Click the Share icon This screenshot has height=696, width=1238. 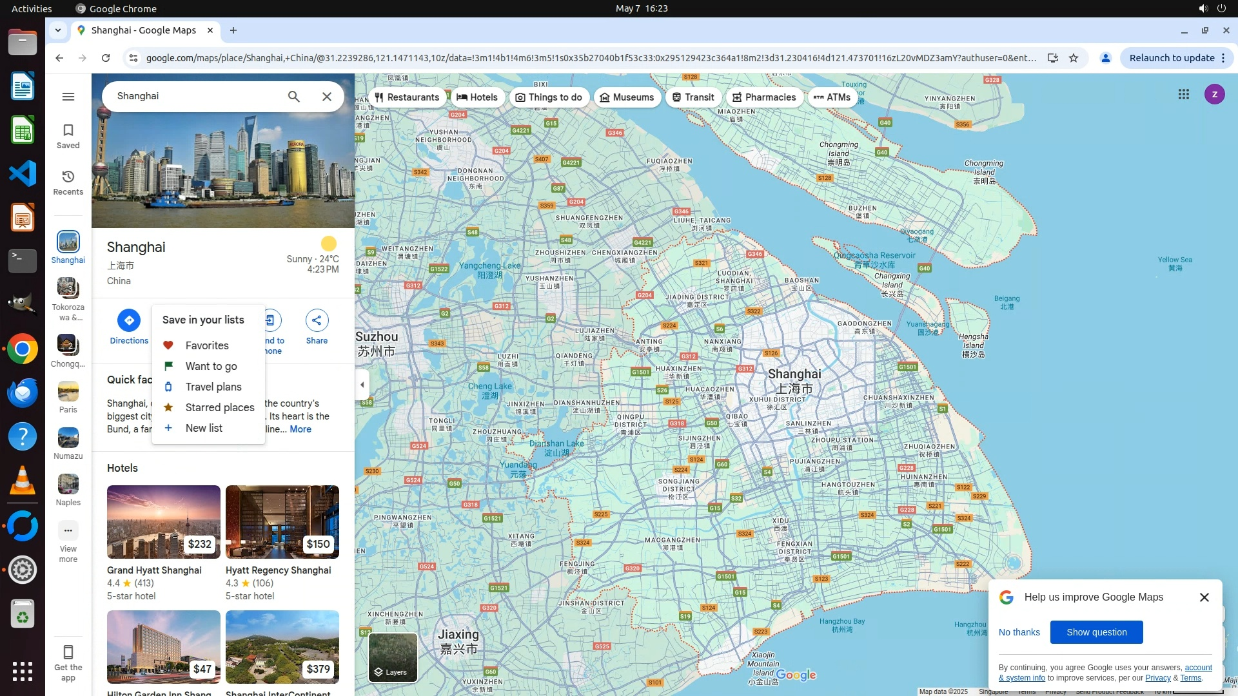coord(317,327)
